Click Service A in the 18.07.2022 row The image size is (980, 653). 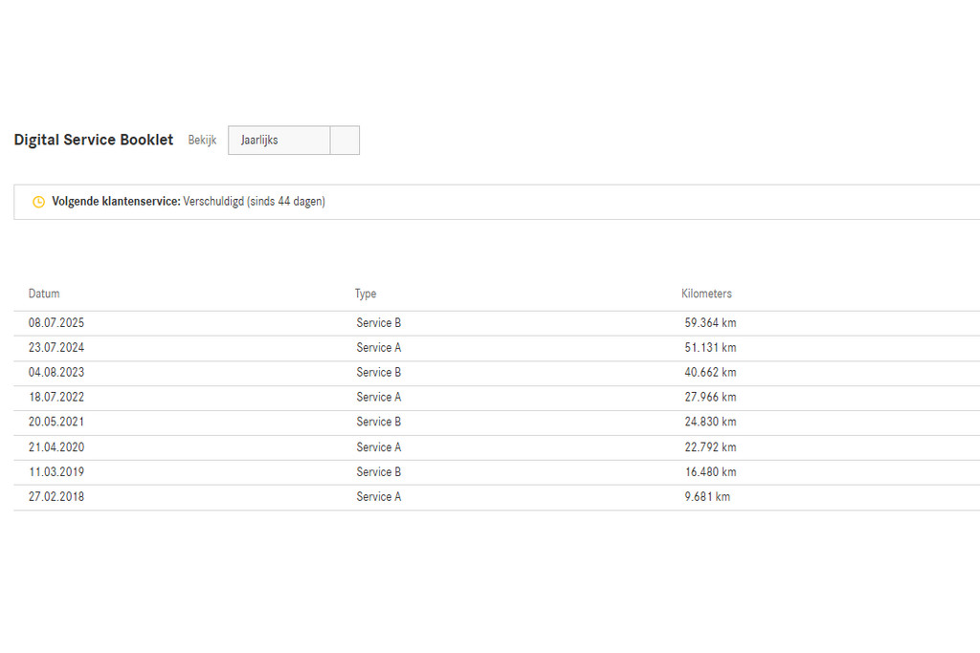pos(379,397)
